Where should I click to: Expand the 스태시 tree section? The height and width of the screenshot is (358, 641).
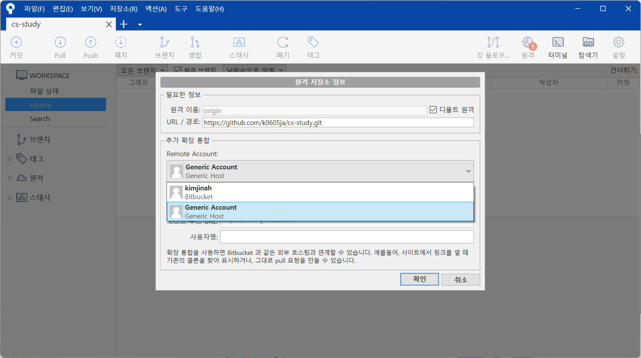pos(10,197)
